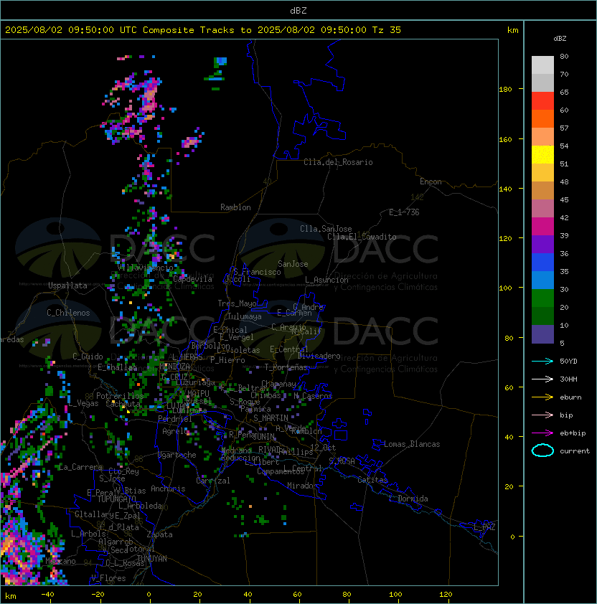Viewport: 597px width, 604px height.
Task: Click the 'dBZ' title at top center
Action: 298,11
